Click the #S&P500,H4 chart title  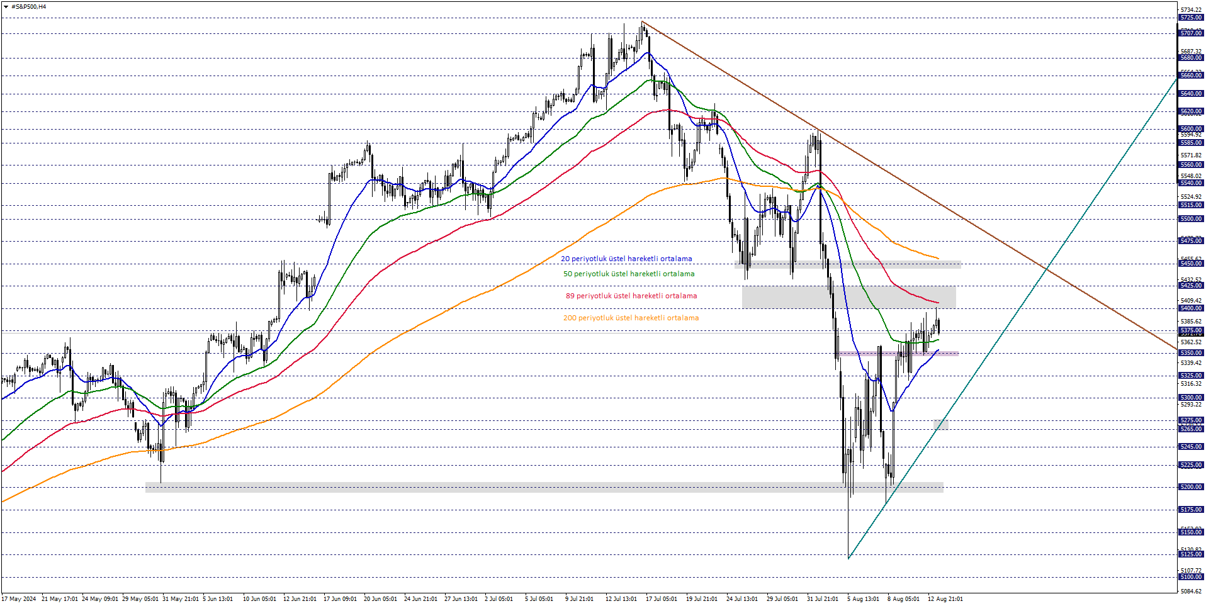point(28,7)
